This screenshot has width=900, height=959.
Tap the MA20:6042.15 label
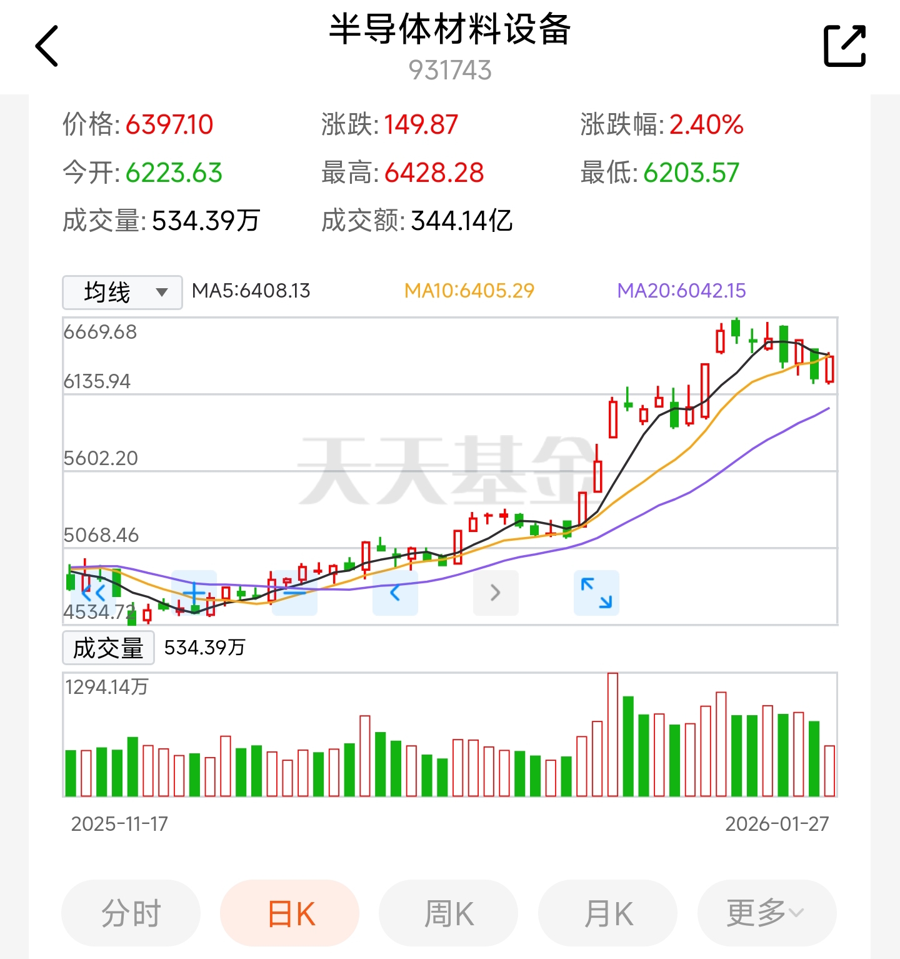coord(682,291)
